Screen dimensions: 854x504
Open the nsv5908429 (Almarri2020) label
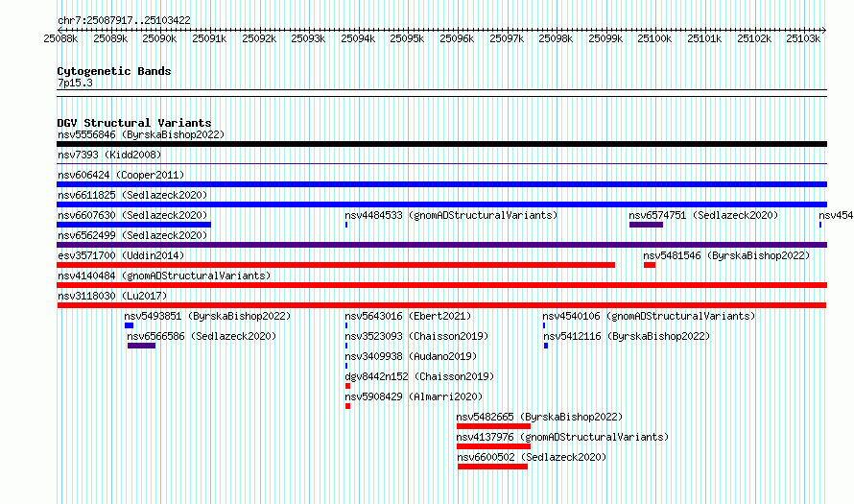pos(414,396)
